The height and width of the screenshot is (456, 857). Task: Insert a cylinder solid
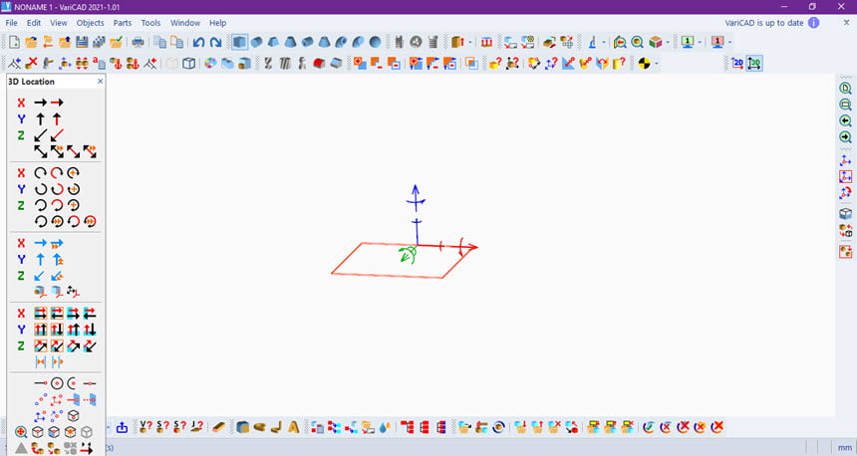256,42
